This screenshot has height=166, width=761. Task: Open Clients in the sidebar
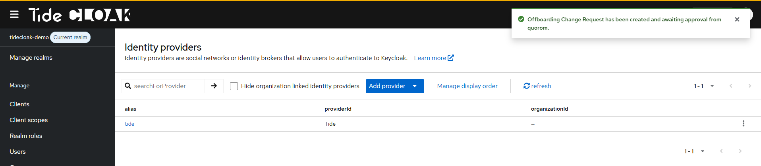click(19, 104)
